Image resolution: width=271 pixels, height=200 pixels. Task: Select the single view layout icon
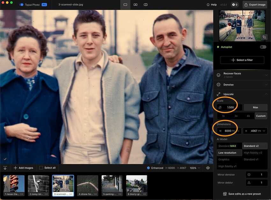point(125,5)
